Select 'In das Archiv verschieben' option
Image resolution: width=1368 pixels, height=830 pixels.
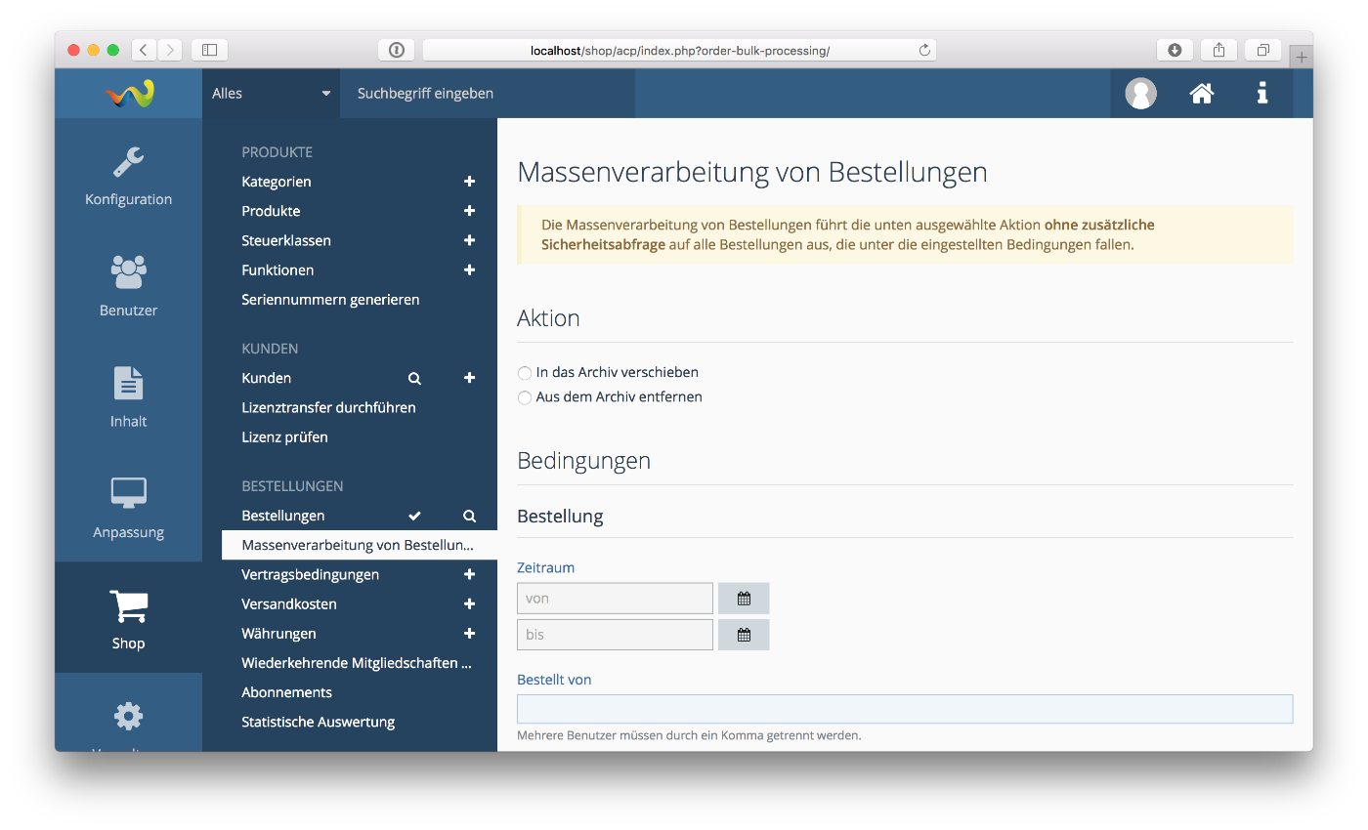pos(525,373)
